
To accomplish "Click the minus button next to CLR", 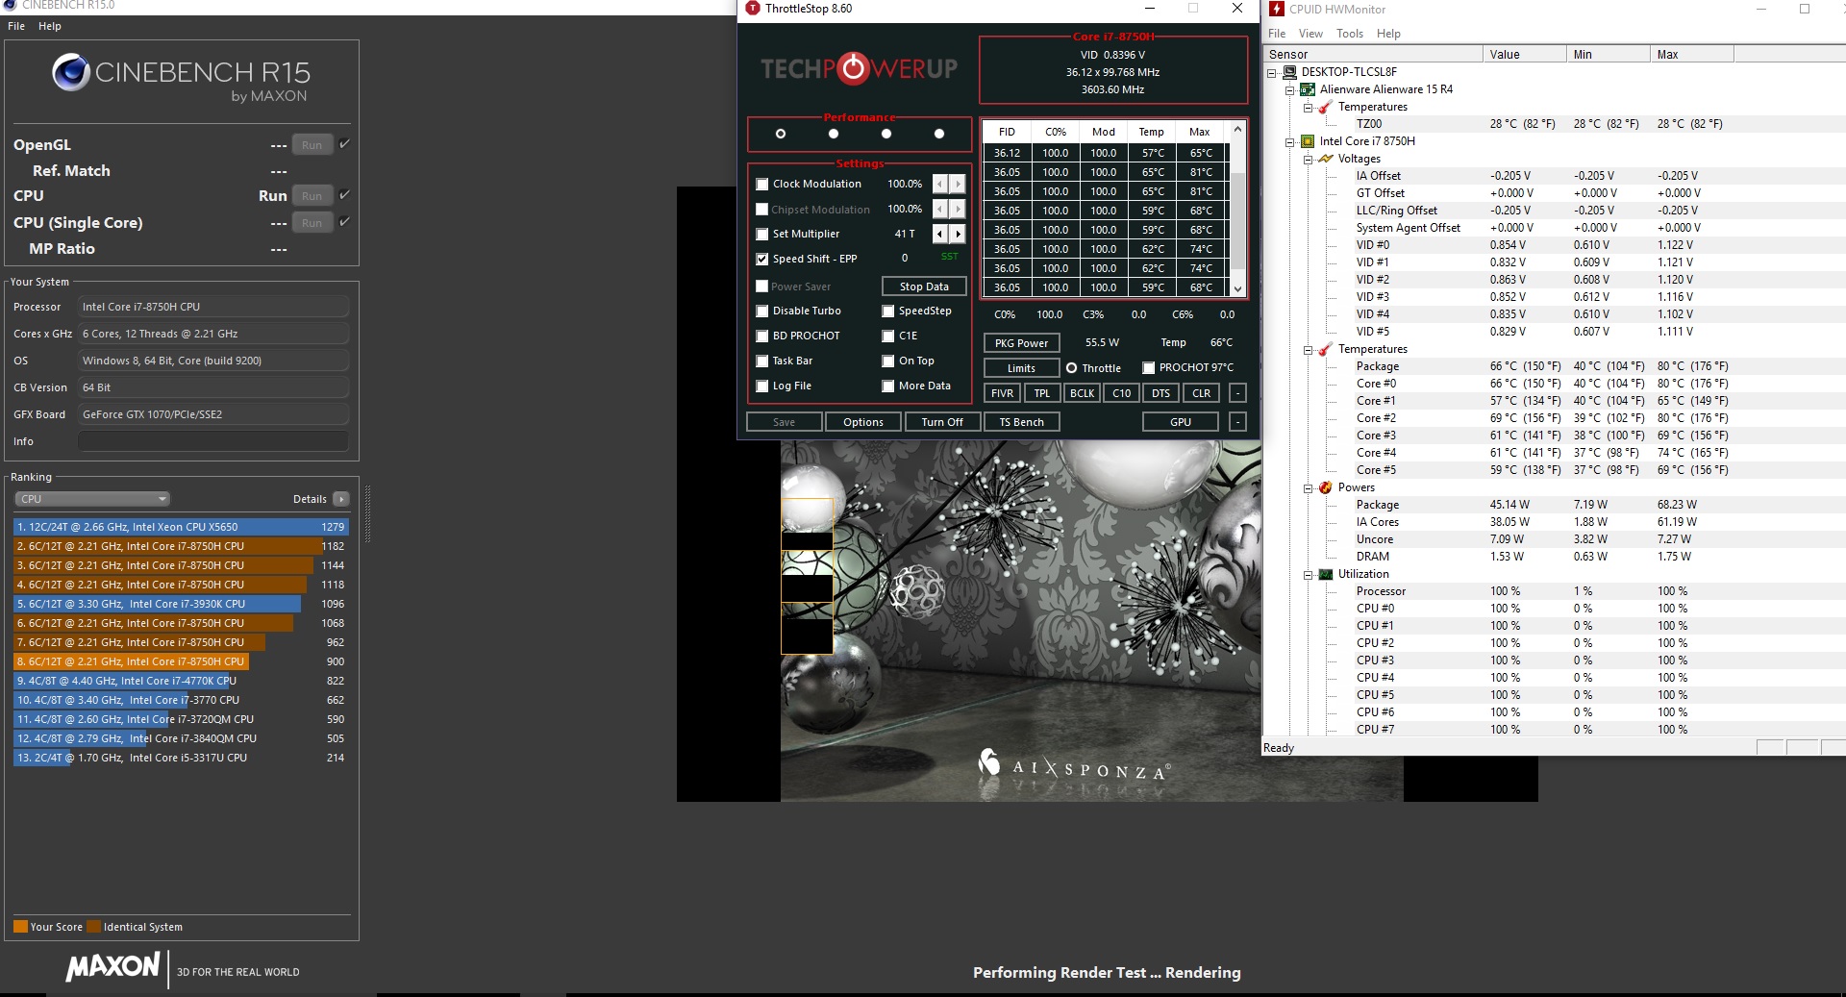I will pyautogui.click(x=1237, y=393).
